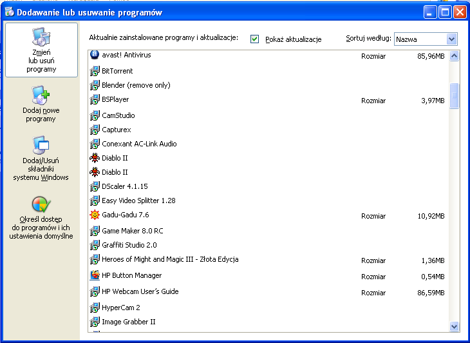Click the Easy Video Splitter 1.28 icon
Screen dimensions: 470x343
coord(95,201)
